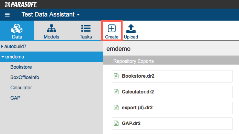Click the Create plus icon
This screenshot has height=134, width=239.
coord(112,29)
